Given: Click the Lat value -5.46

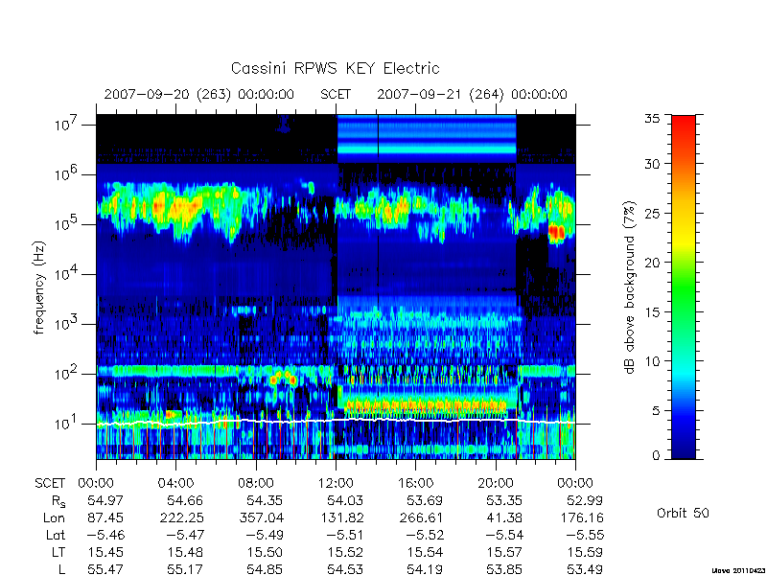Looking at the screenshot, I should click(x=105, y=535).
